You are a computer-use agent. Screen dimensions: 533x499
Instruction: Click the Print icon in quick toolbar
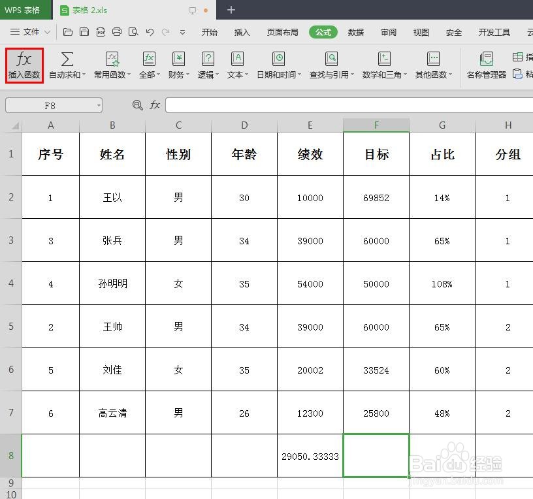(117, 31)
